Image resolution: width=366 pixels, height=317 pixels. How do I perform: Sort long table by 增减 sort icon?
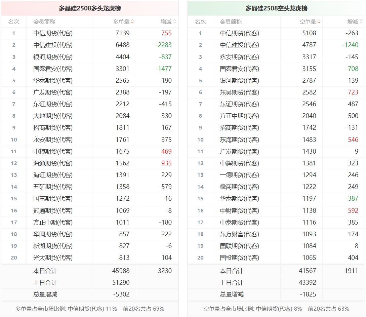pyautogui.click(x=174, y=22)
